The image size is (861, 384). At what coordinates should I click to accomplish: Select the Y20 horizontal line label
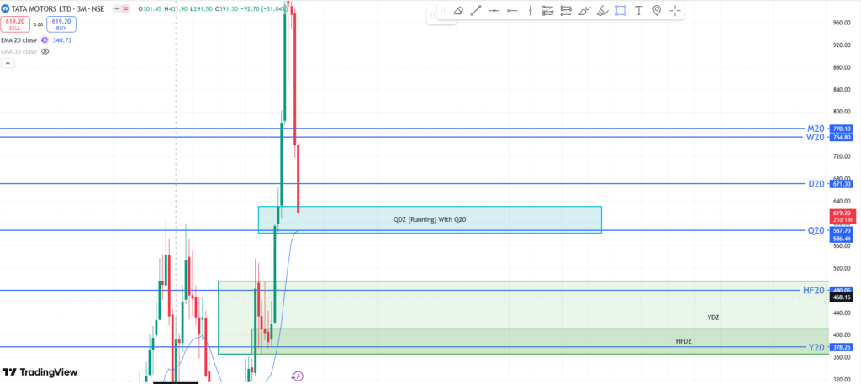pos(816,347)
